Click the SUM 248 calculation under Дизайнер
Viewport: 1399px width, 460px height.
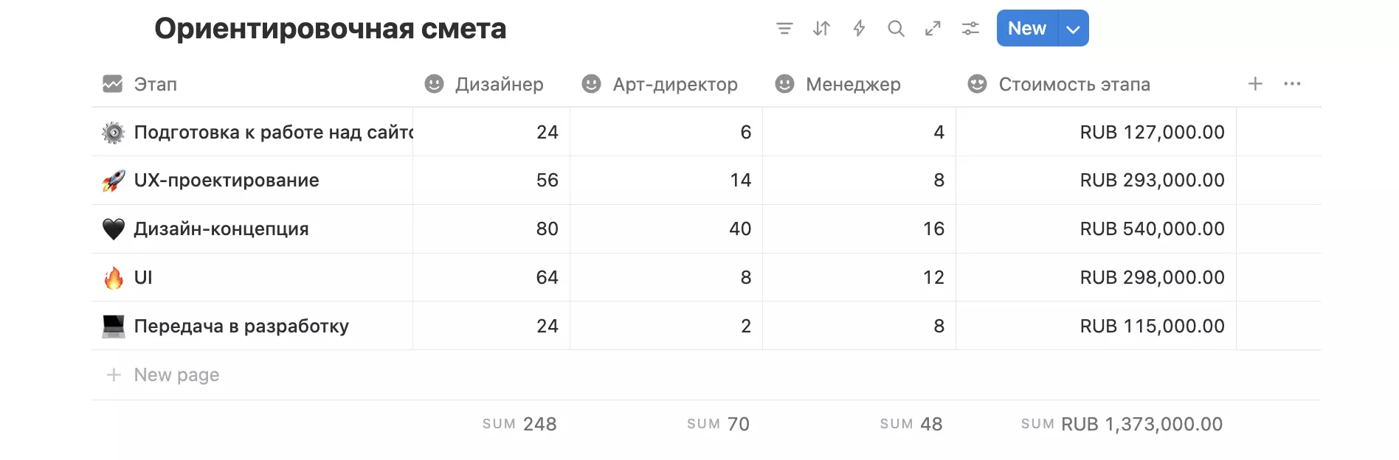(520, 425)
